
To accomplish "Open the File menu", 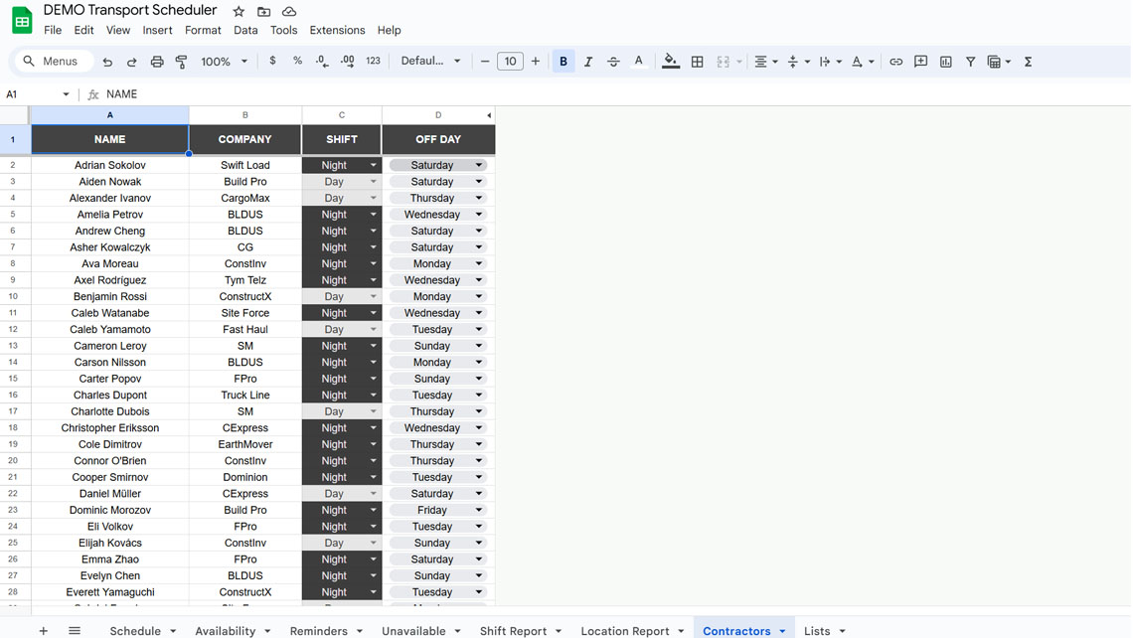I will pyautogui.click(x=53, y=31).
